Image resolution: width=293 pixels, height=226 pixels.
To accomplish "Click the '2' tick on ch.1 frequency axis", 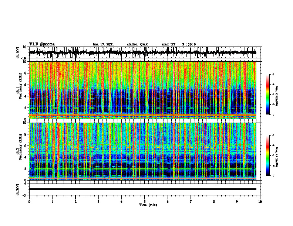I will [26, 108].
